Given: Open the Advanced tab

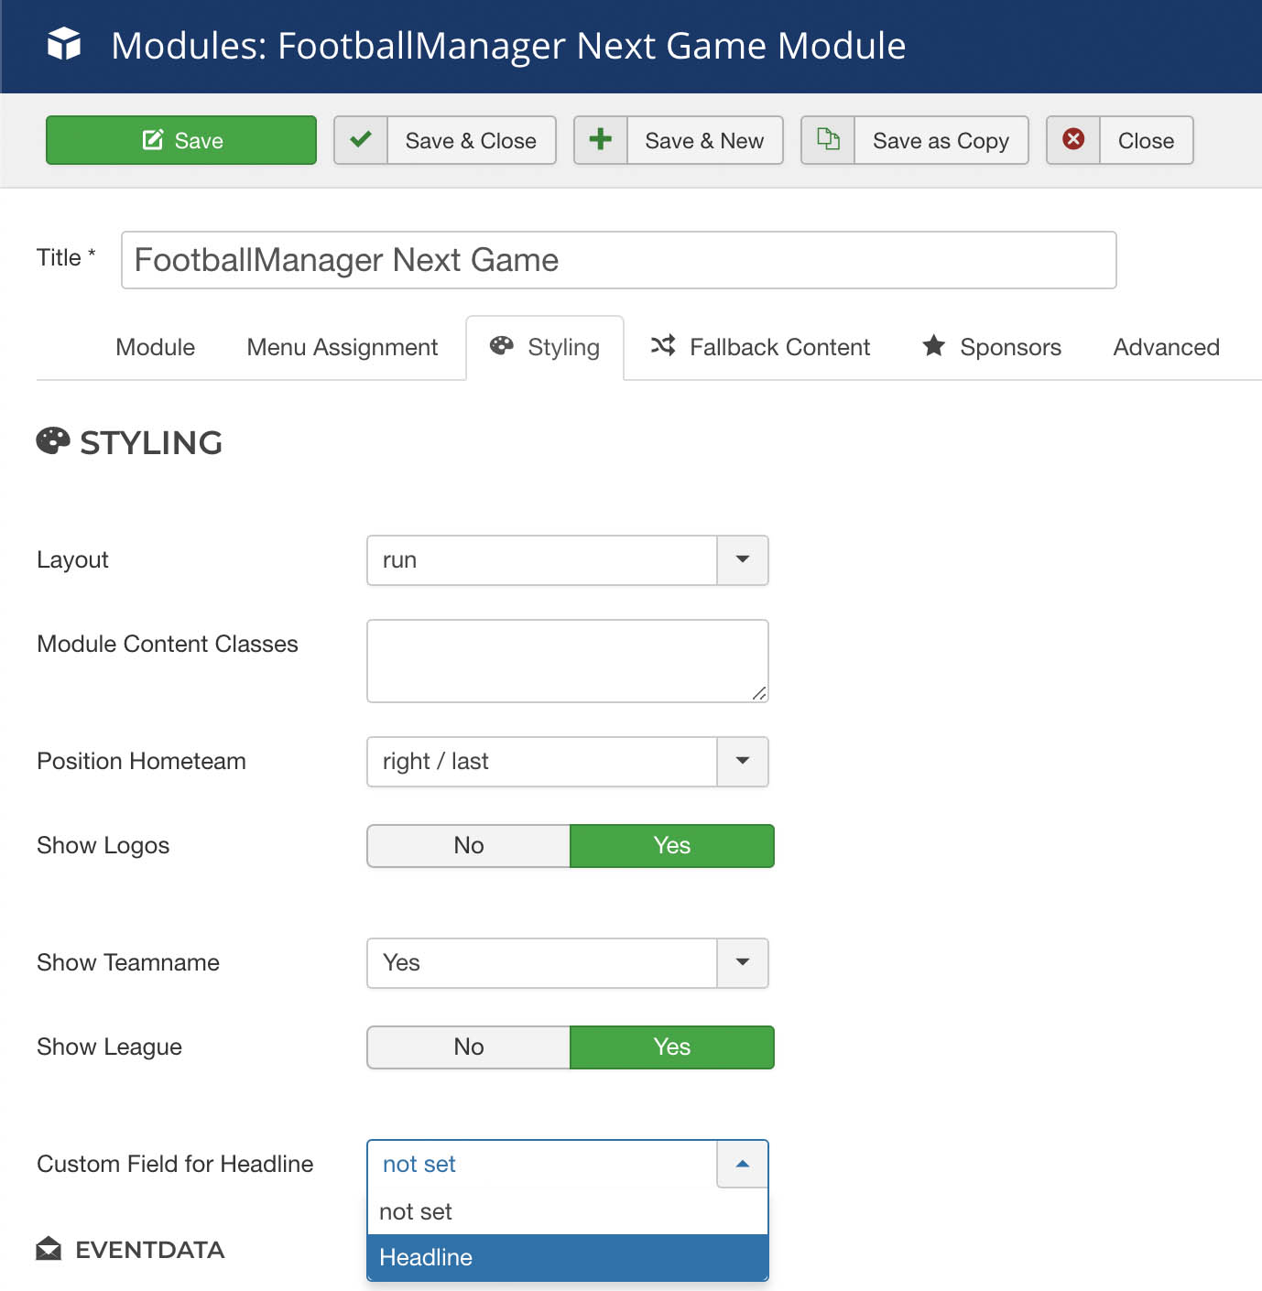Looking at the screenshot, I should click(1166, 347).
